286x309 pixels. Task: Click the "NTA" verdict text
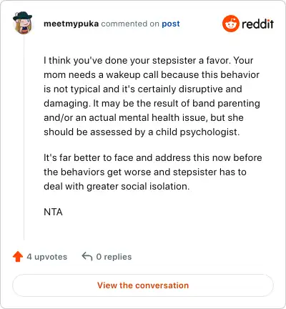pyautogui.click(x=53, y=212)
